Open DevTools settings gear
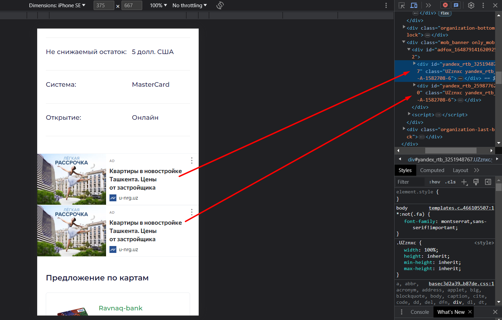This screenshot has width=502, height=320. click(471, 5)
